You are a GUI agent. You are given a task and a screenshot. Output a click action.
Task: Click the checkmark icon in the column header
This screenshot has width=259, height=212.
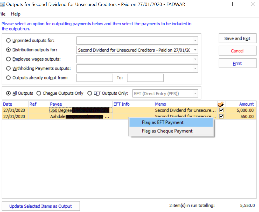(221, 104)
